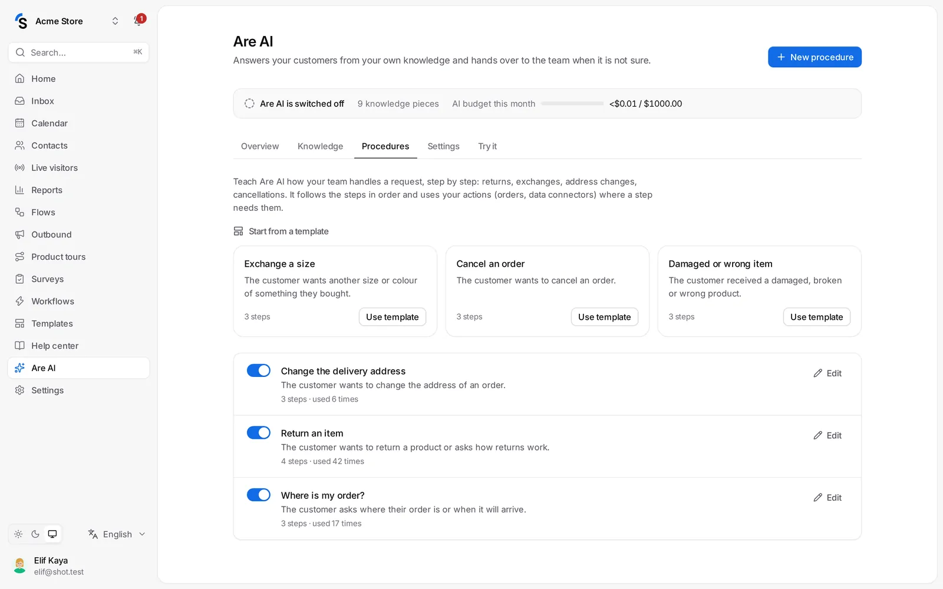Switch to the Knowledge tab
This screenshot has width=943, height=589.
[320, 146]
